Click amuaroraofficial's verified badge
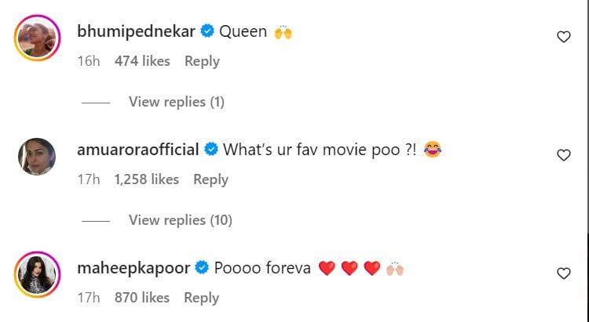Viewport: 589px width, 322px height. pos(211,150)
